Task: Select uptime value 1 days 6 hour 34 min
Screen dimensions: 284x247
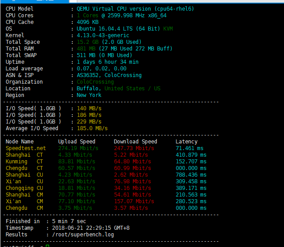Action: [108, 62]
